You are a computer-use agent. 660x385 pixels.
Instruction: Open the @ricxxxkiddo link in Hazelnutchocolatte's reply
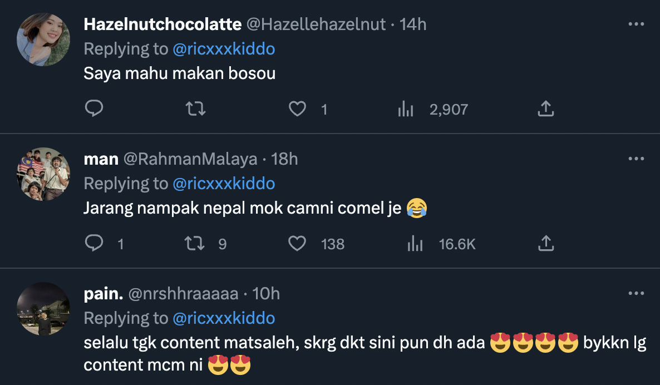click(x=224, y=49)
